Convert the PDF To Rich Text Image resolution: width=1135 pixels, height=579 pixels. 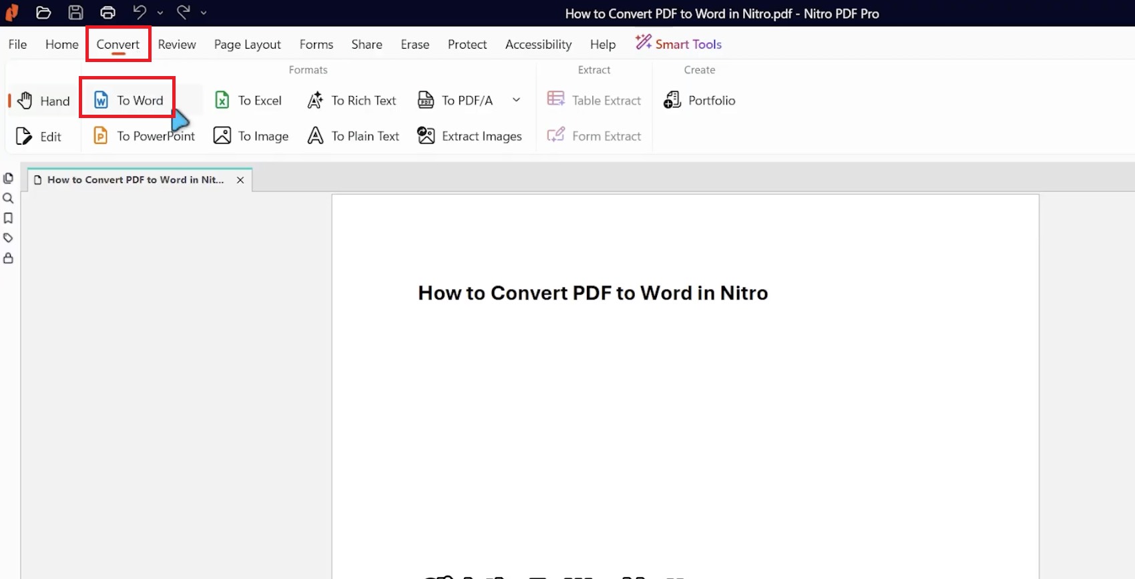(352, 100)
